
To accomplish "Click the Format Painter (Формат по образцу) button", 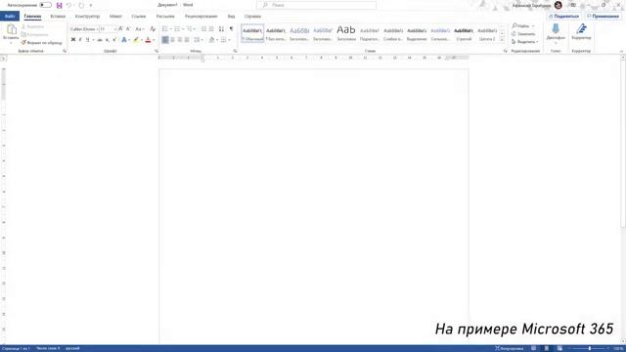I will click(x=41, y=42).
